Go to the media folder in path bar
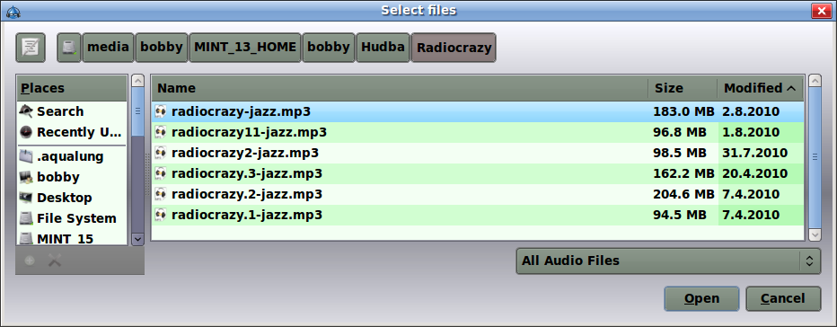Screen dimensions: 837x327 click(x=108, y=47)
